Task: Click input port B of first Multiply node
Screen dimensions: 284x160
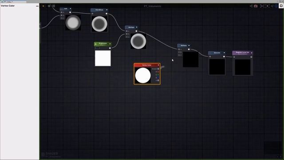Action: click(127, 34)
